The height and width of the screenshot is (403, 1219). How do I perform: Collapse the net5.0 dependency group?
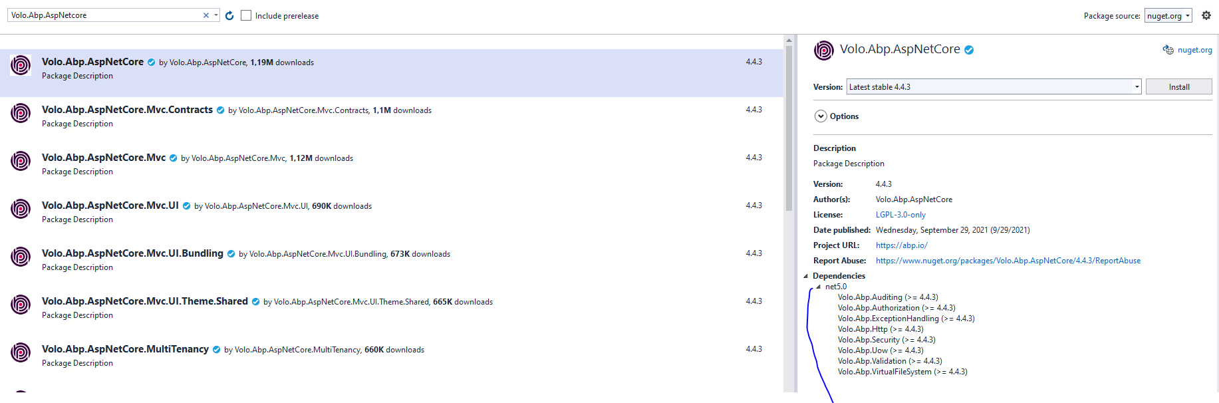tap(819, 287)
